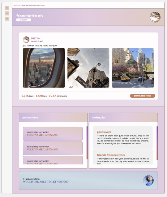Open the header profile avatar
Viewport: 167px width, 197px height.
coord(155,17)
